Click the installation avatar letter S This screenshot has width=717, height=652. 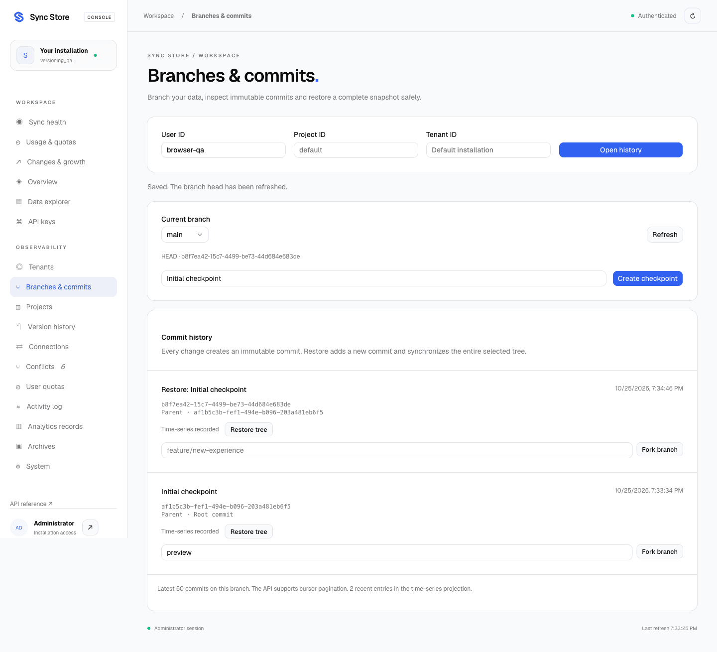click(25, 55)
